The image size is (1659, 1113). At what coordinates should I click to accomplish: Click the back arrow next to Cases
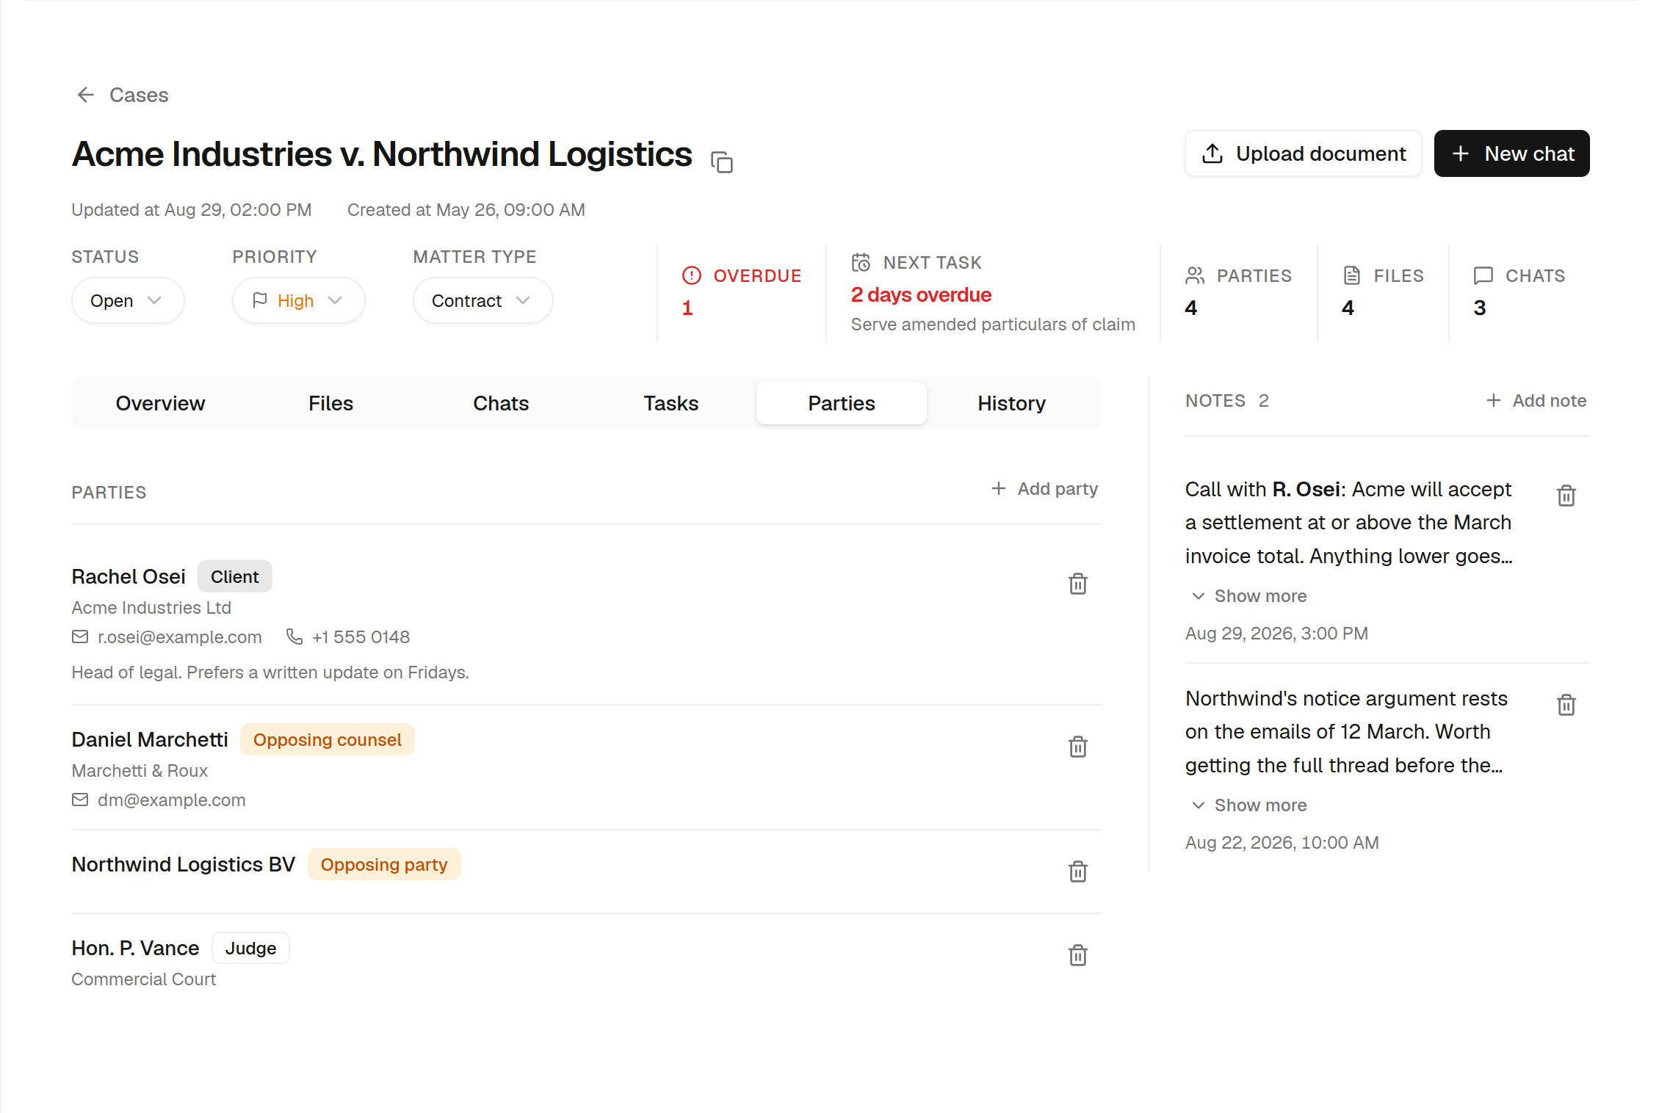pyautogui.click(x=86, y=95)
